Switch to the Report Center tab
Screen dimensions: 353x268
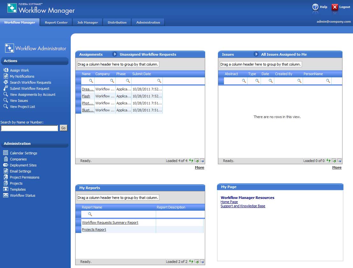(56, 22)
